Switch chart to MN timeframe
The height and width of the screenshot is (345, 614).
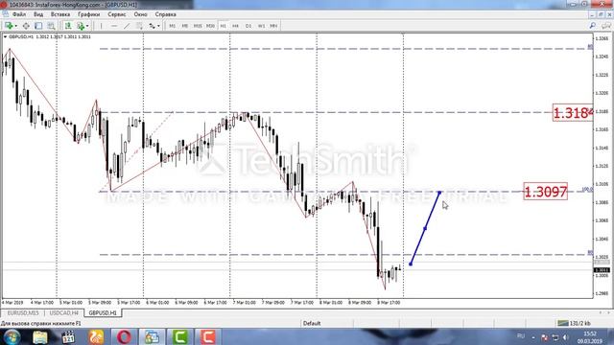[273, 26]
